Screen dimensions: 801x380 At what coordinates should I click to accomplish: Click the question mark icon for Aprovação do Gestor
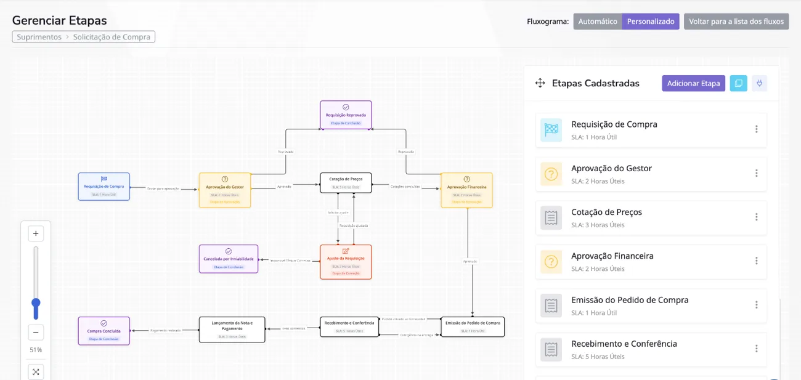551,174
